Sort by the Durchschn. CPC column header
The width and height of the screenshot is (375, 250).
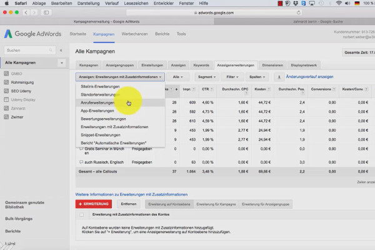point(235,89)
